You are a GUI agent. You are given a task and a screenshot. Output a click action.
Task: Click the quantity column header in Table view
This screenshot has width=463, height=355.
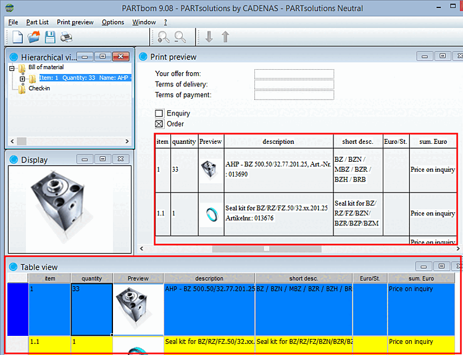click(x=91, y=278)
